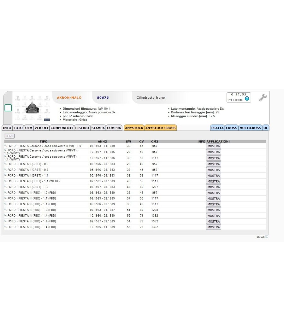
Task: Click MOSTRA for FIESTA II 1.0 (FBD)
Action: tap(213, 193)
